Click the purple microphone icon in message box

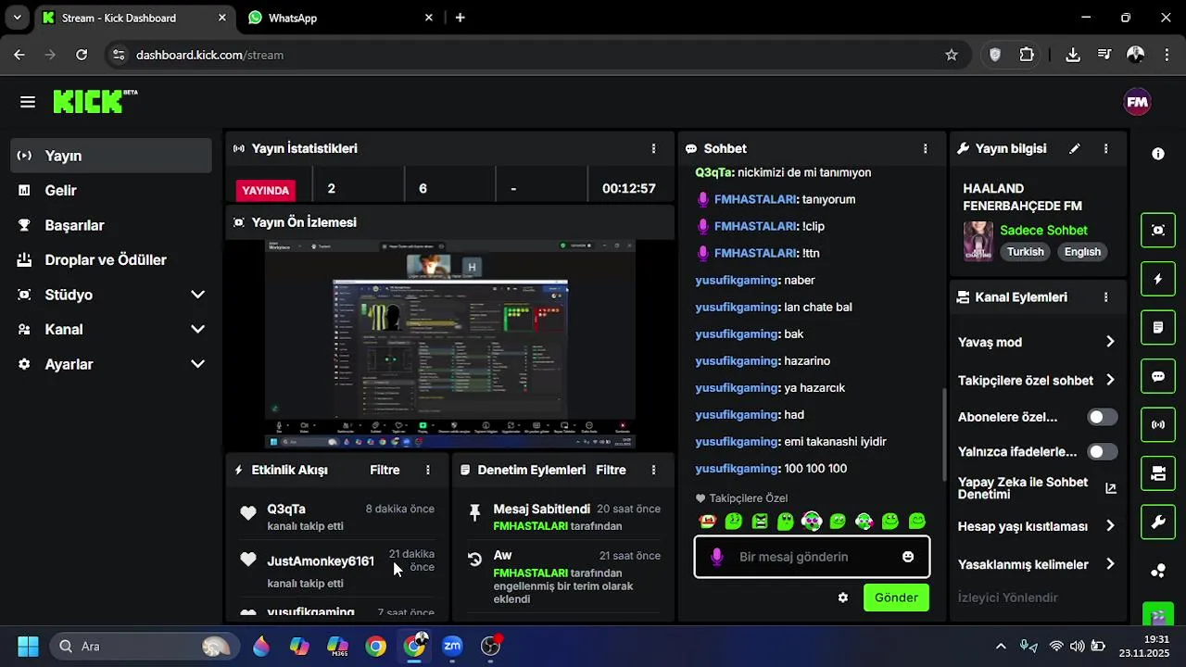point(716,557)
